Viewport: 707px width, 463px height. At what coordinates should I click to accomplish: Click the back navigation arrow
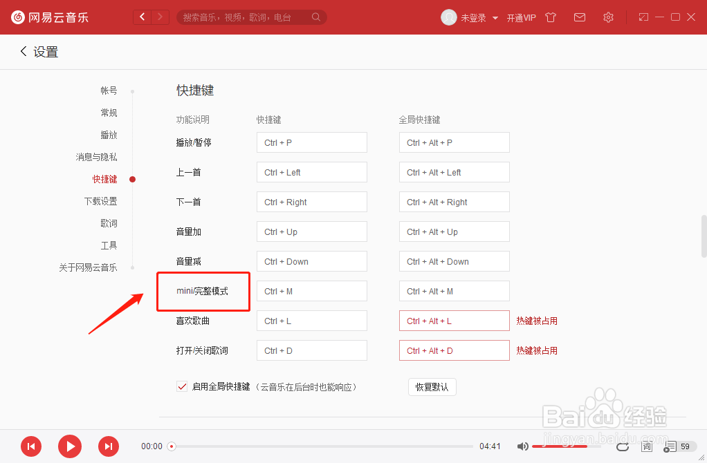pyautogui.click(x=142, y=16)
